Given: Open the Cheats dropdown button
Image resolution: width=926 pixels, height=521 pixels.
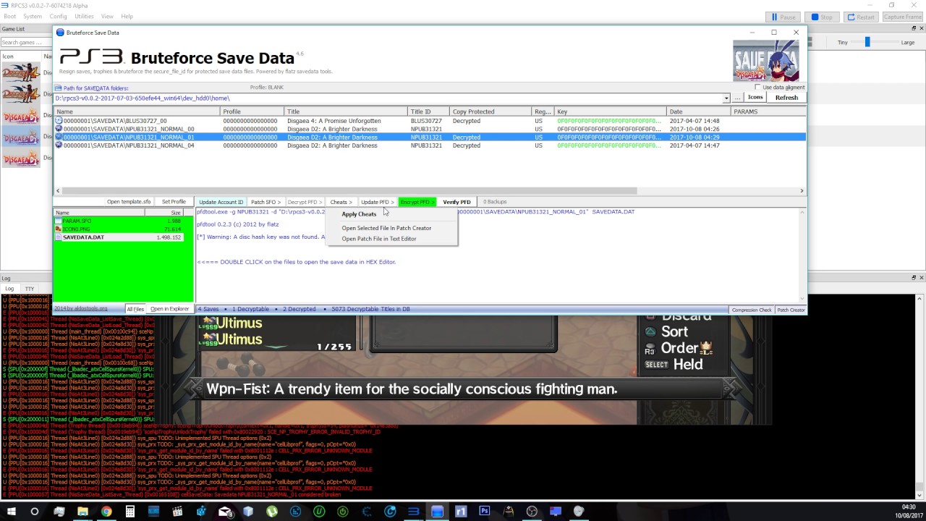Looking at the screenshot, I should pyautogui.click(x=341, y=202).
